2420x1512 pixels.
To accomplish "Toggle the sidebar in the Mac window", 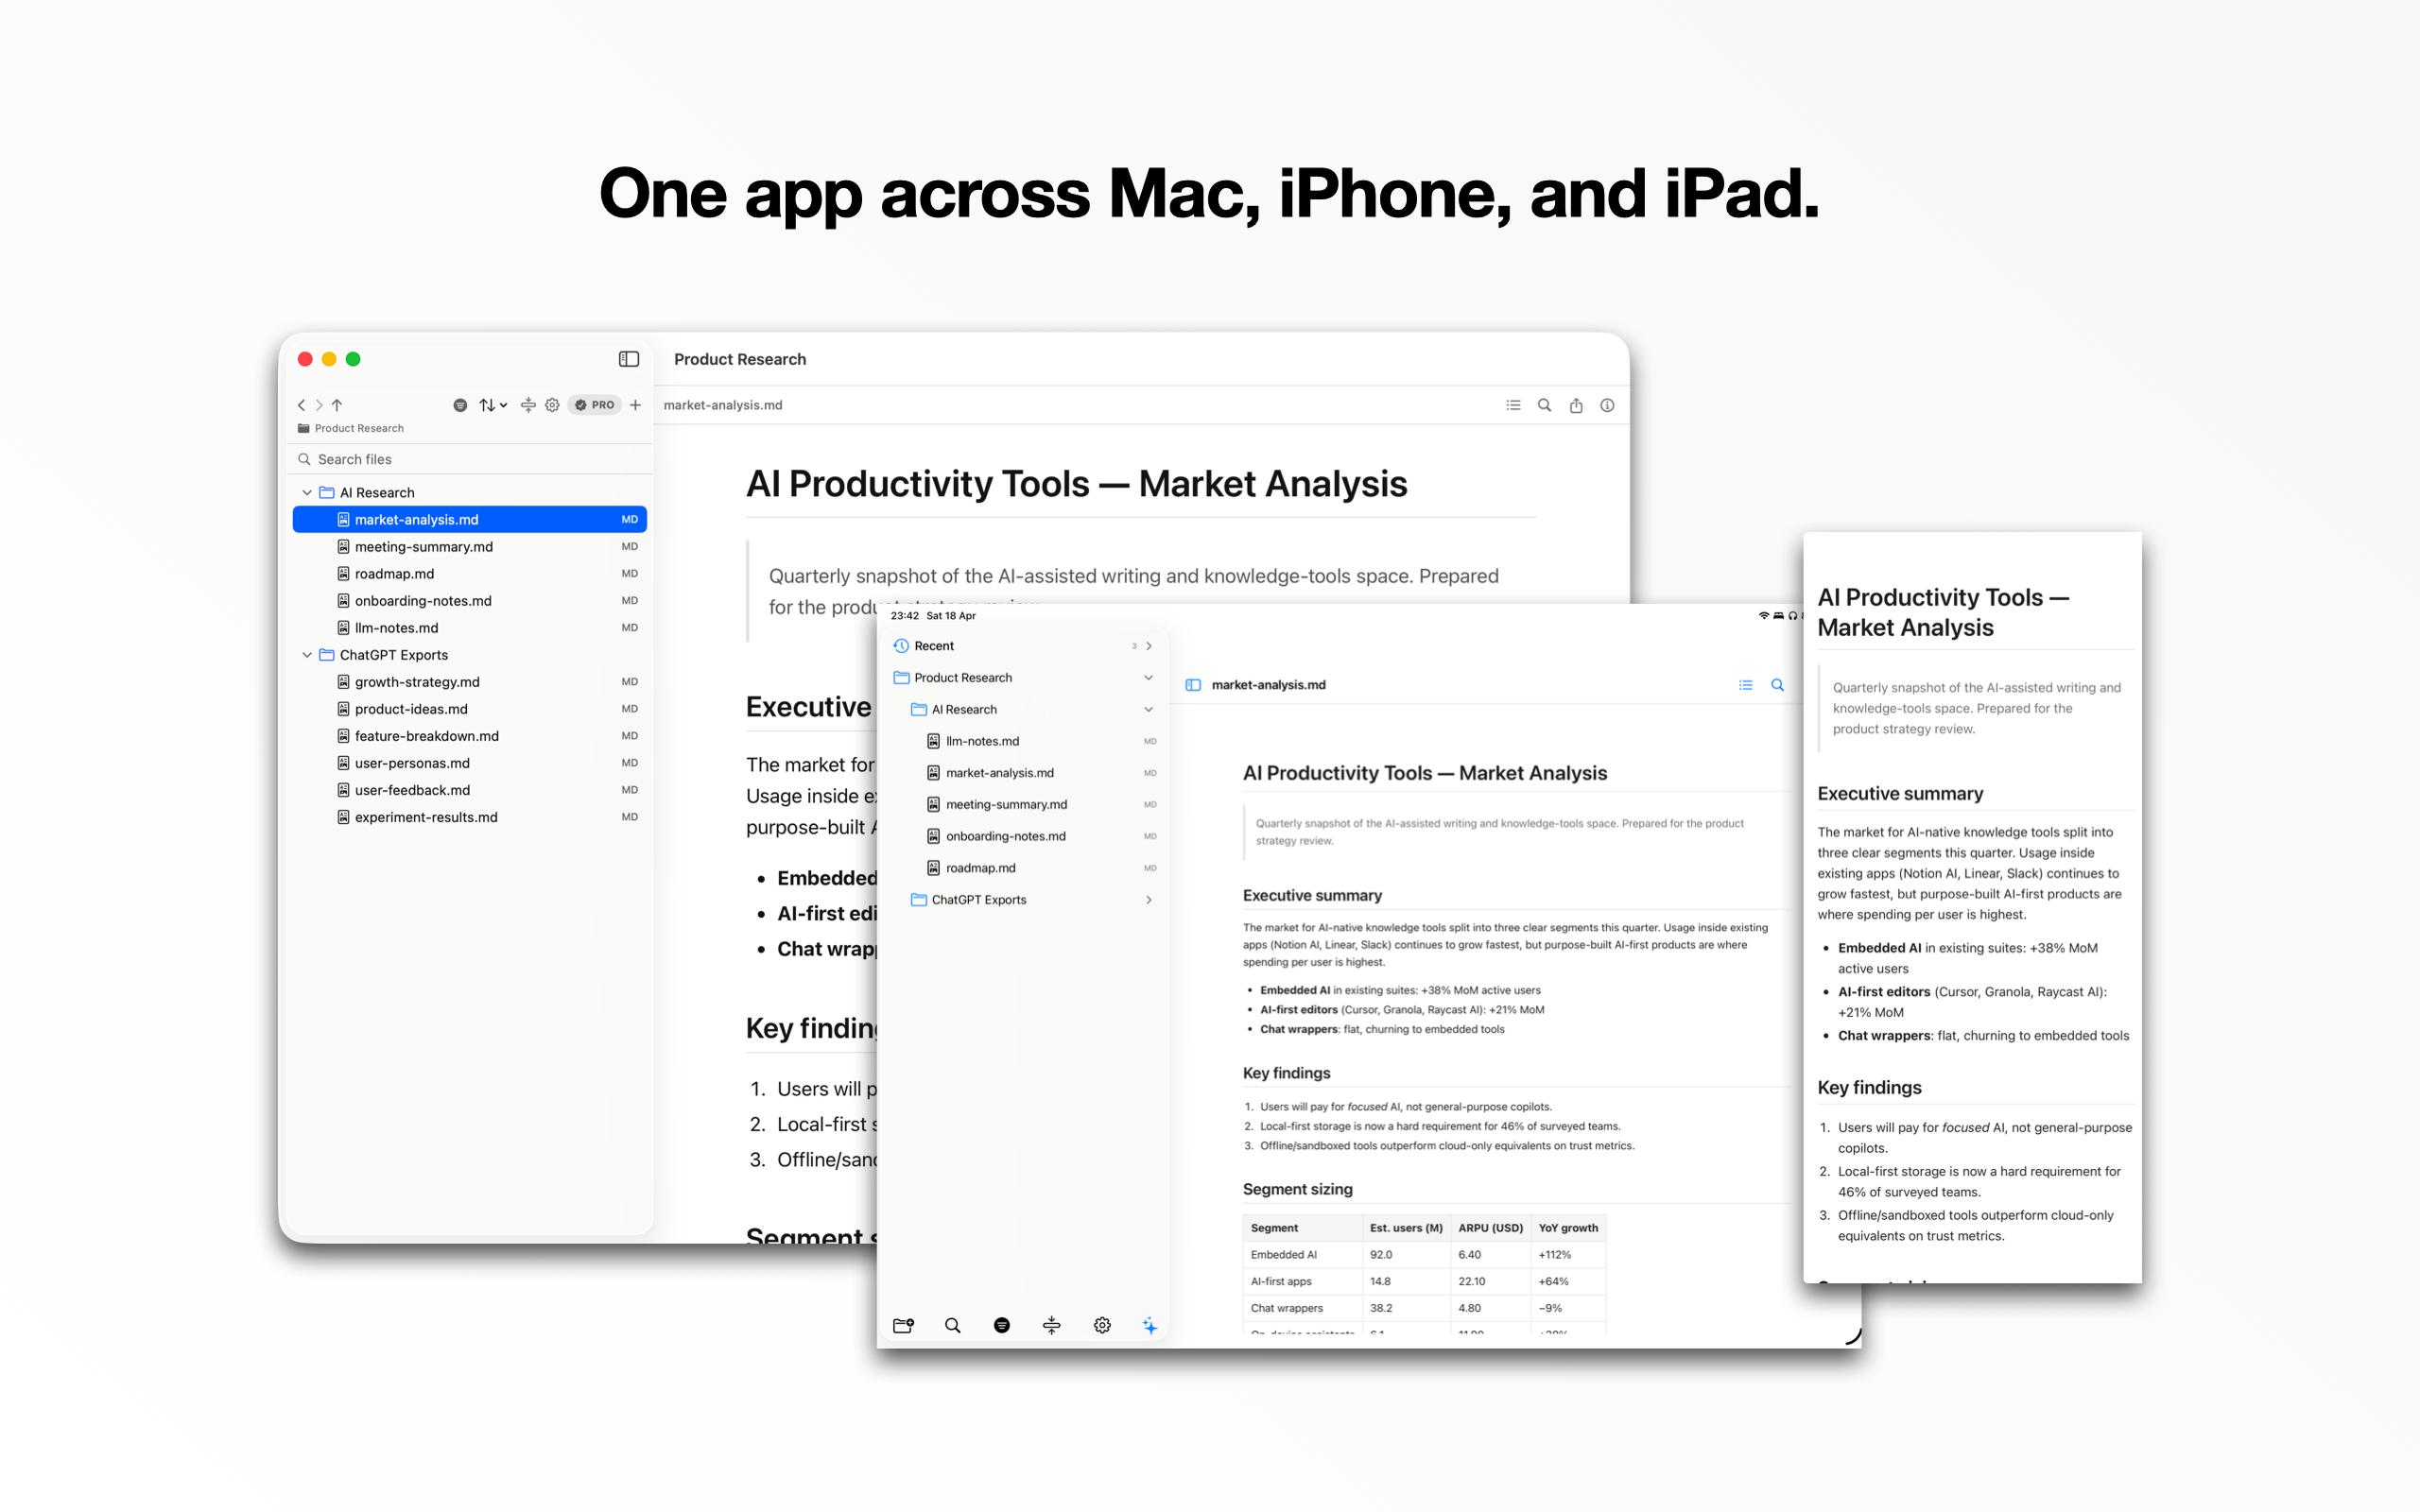I will point(629,359).
